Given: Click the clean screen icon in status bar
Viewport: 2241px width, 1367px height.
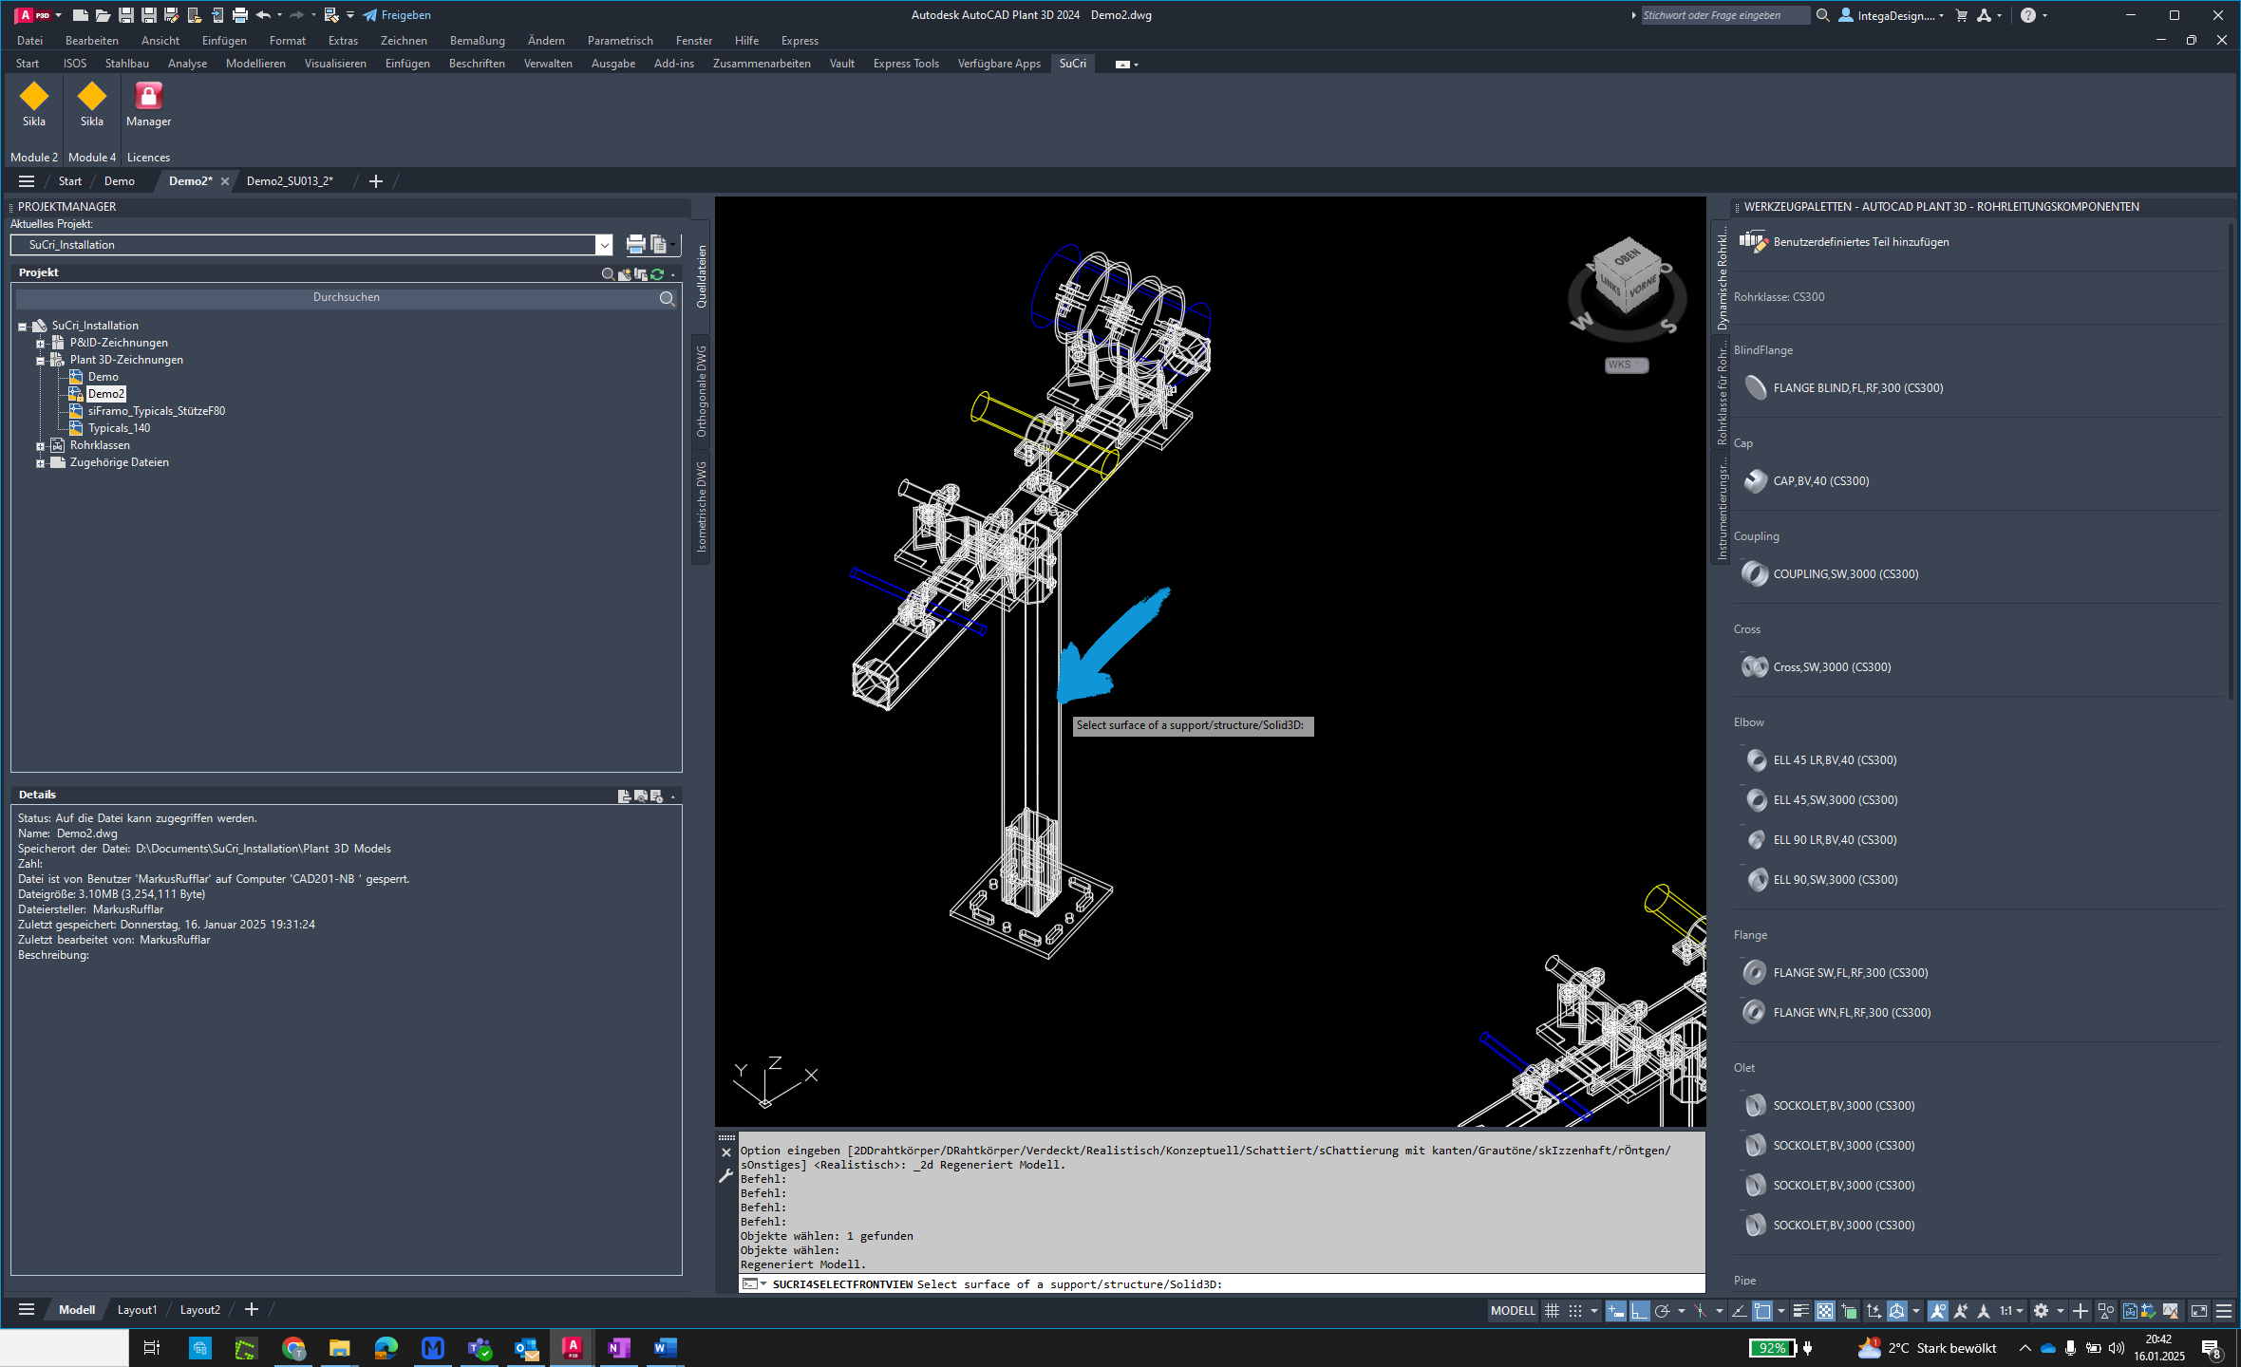Looking at the screenshot, I should tap(2199, 1311).
